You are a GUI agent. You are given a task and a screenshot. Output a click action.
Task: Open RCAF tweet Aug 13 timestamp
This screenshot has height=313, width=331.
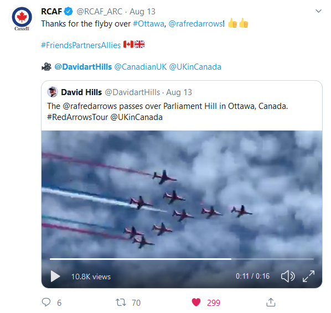tap(142, 12)
